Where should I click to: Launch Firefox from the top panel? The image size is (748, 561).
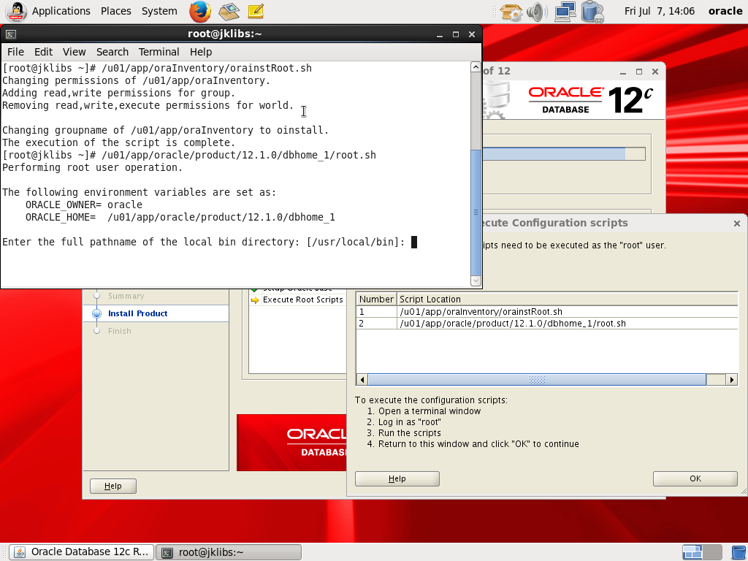[x=200, y=11]
